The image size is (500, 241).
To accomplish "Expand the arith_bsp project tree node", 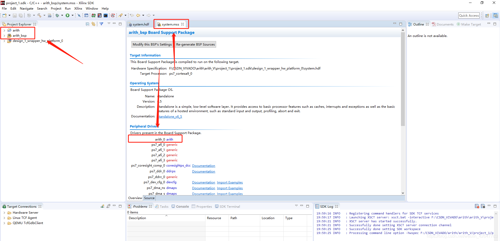I will 4,36.
